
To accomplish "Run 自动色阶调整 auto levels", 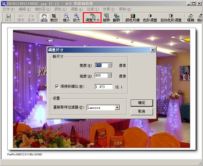I will click(171, 18).
